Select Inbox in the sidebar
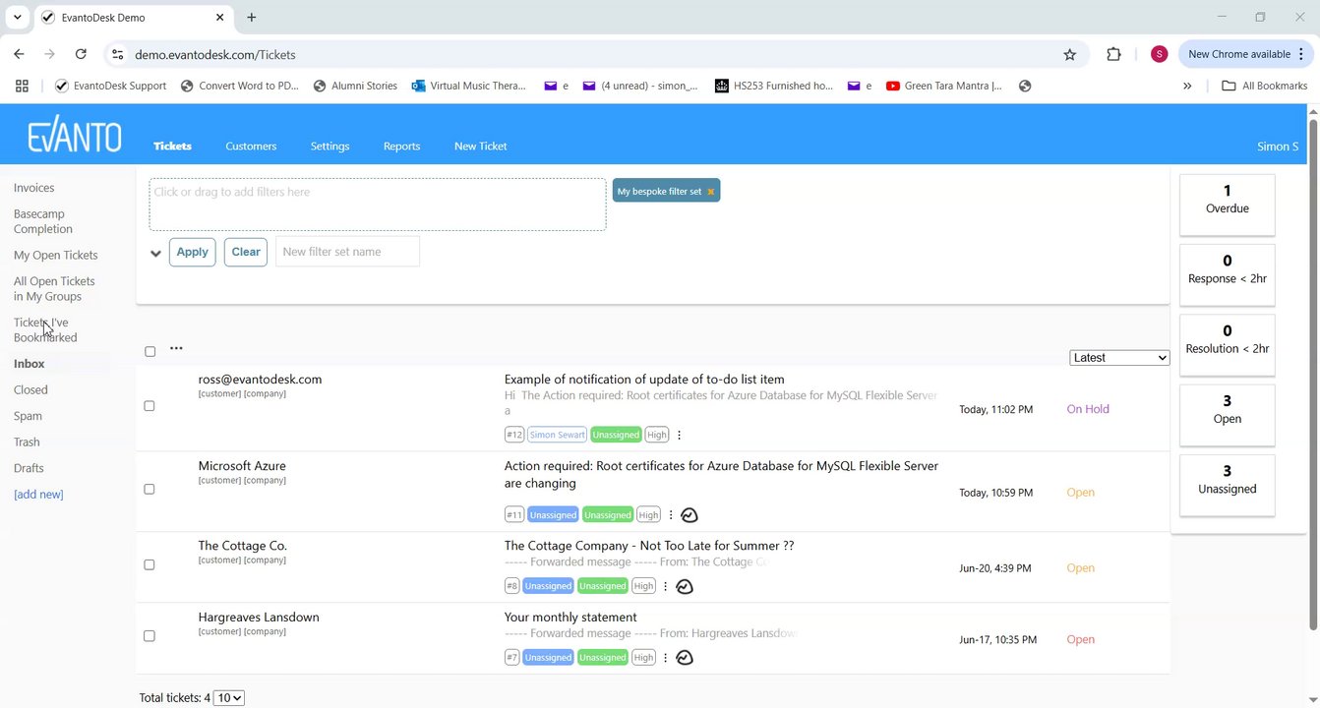 [30, 364]
